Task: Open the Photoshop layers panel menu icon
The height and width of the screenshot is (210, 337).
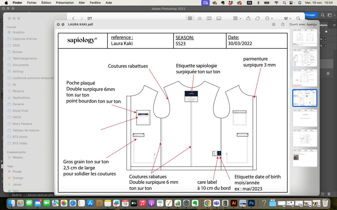Action: coord(334,25)
